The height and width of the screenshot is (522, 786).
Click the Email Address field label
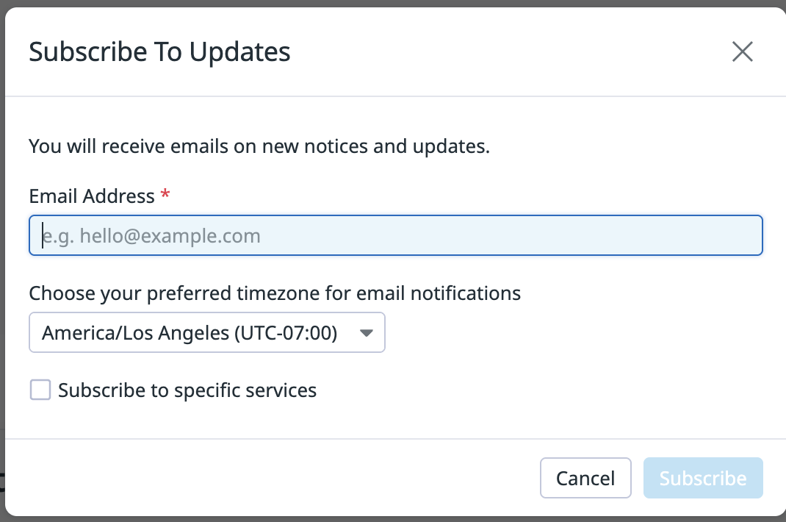(x=92, y=196)
